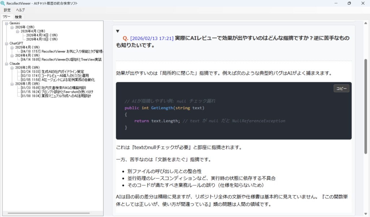Select tree row 2026年4月14日 (1件)

tap(42, 35)
